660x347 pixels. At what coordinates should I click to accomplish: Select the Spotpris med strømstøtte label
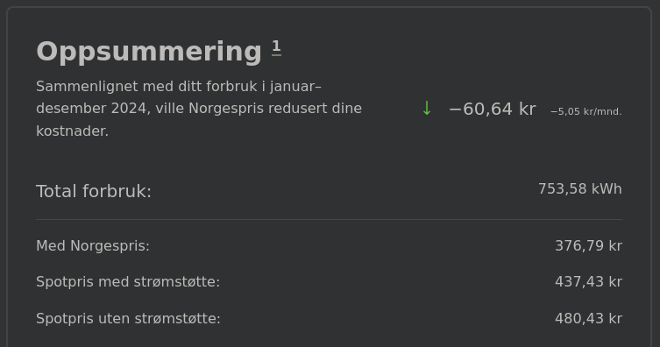[x=128, y=282]
